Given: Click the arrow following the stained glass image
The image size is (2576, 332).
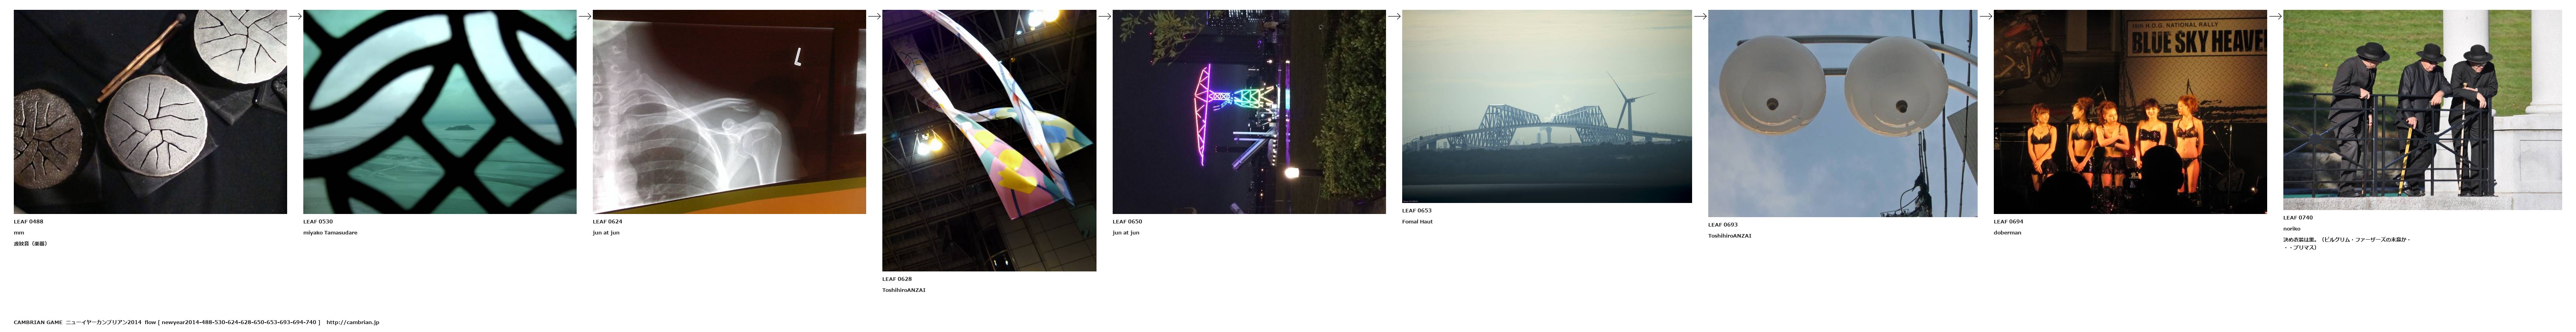Looking at the screenshot, I should tap(585, 16).
